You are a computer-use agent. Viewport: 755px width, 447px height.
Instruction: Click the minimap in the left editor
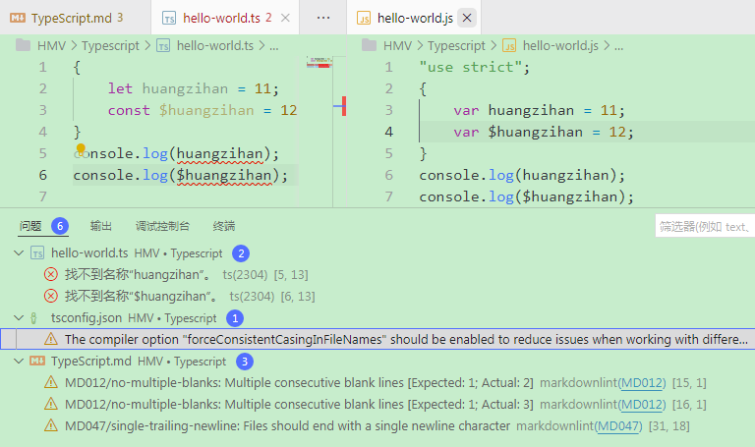click(x=319, y=62)
